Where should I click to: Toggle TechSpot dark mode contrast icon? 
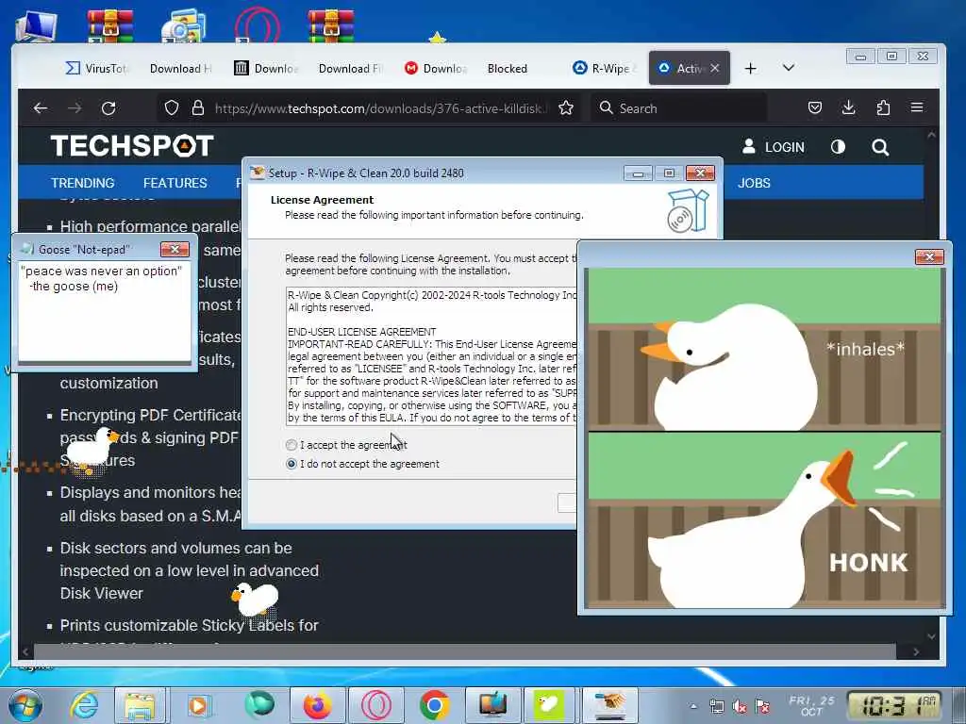pos(838,147)
